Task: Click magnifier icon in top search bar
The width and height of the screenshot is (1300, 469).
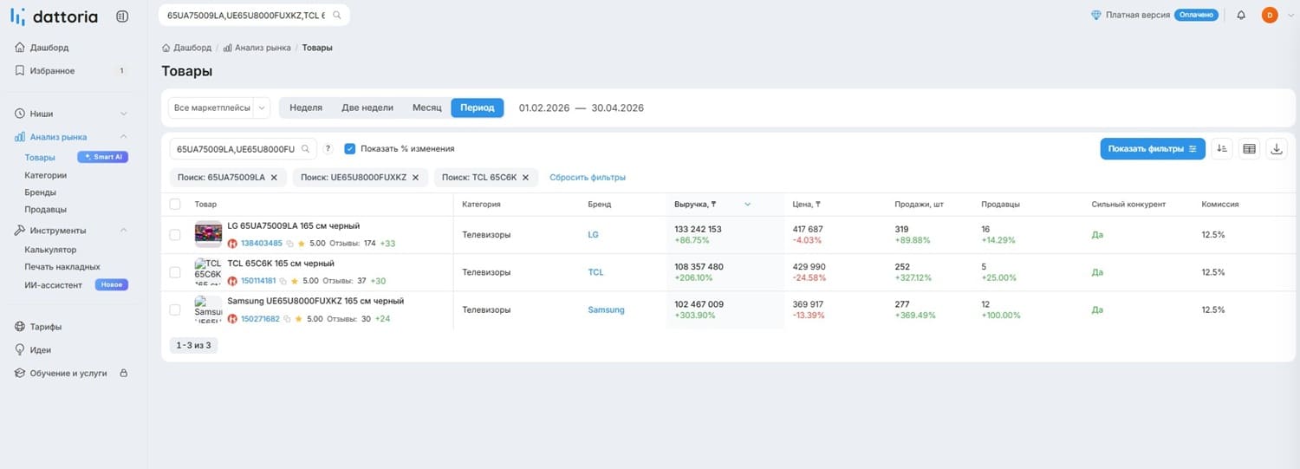Action: (x=337, y=16)
